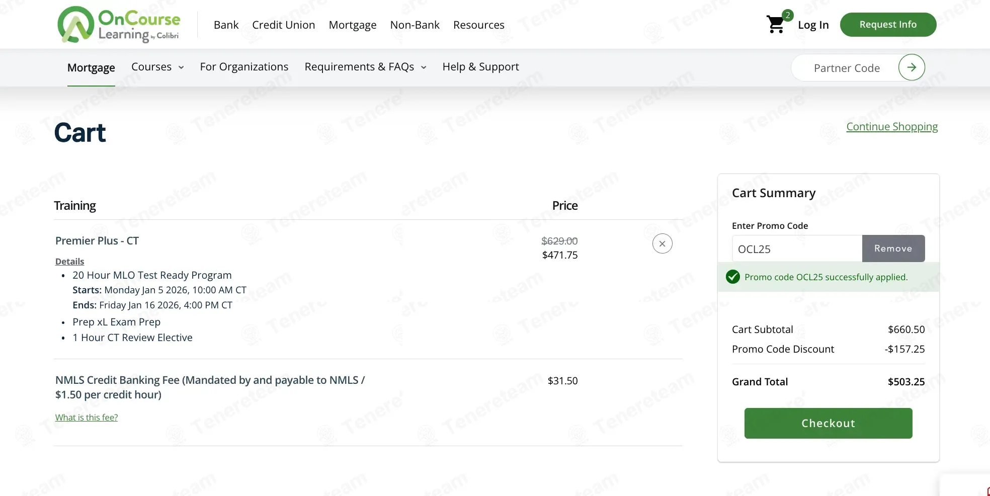
Task: Remove Premier Plus - CT from cart
Action: click(662, 243)
